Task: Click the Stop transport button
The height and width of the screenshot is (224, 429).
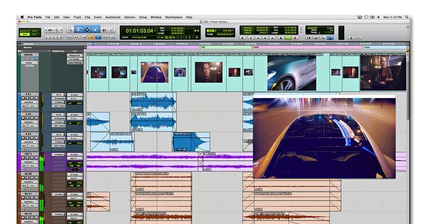Action: [281, 38]
